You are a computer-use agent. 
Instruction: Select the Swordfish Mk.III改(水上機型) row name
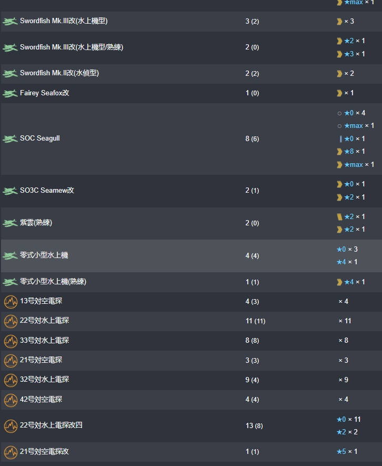pyautogui.click(x=64, y=21)
